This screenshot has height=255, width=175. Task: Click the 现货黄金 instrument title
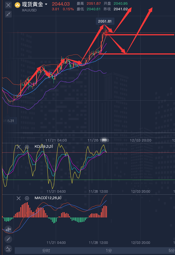pos(32,4)
